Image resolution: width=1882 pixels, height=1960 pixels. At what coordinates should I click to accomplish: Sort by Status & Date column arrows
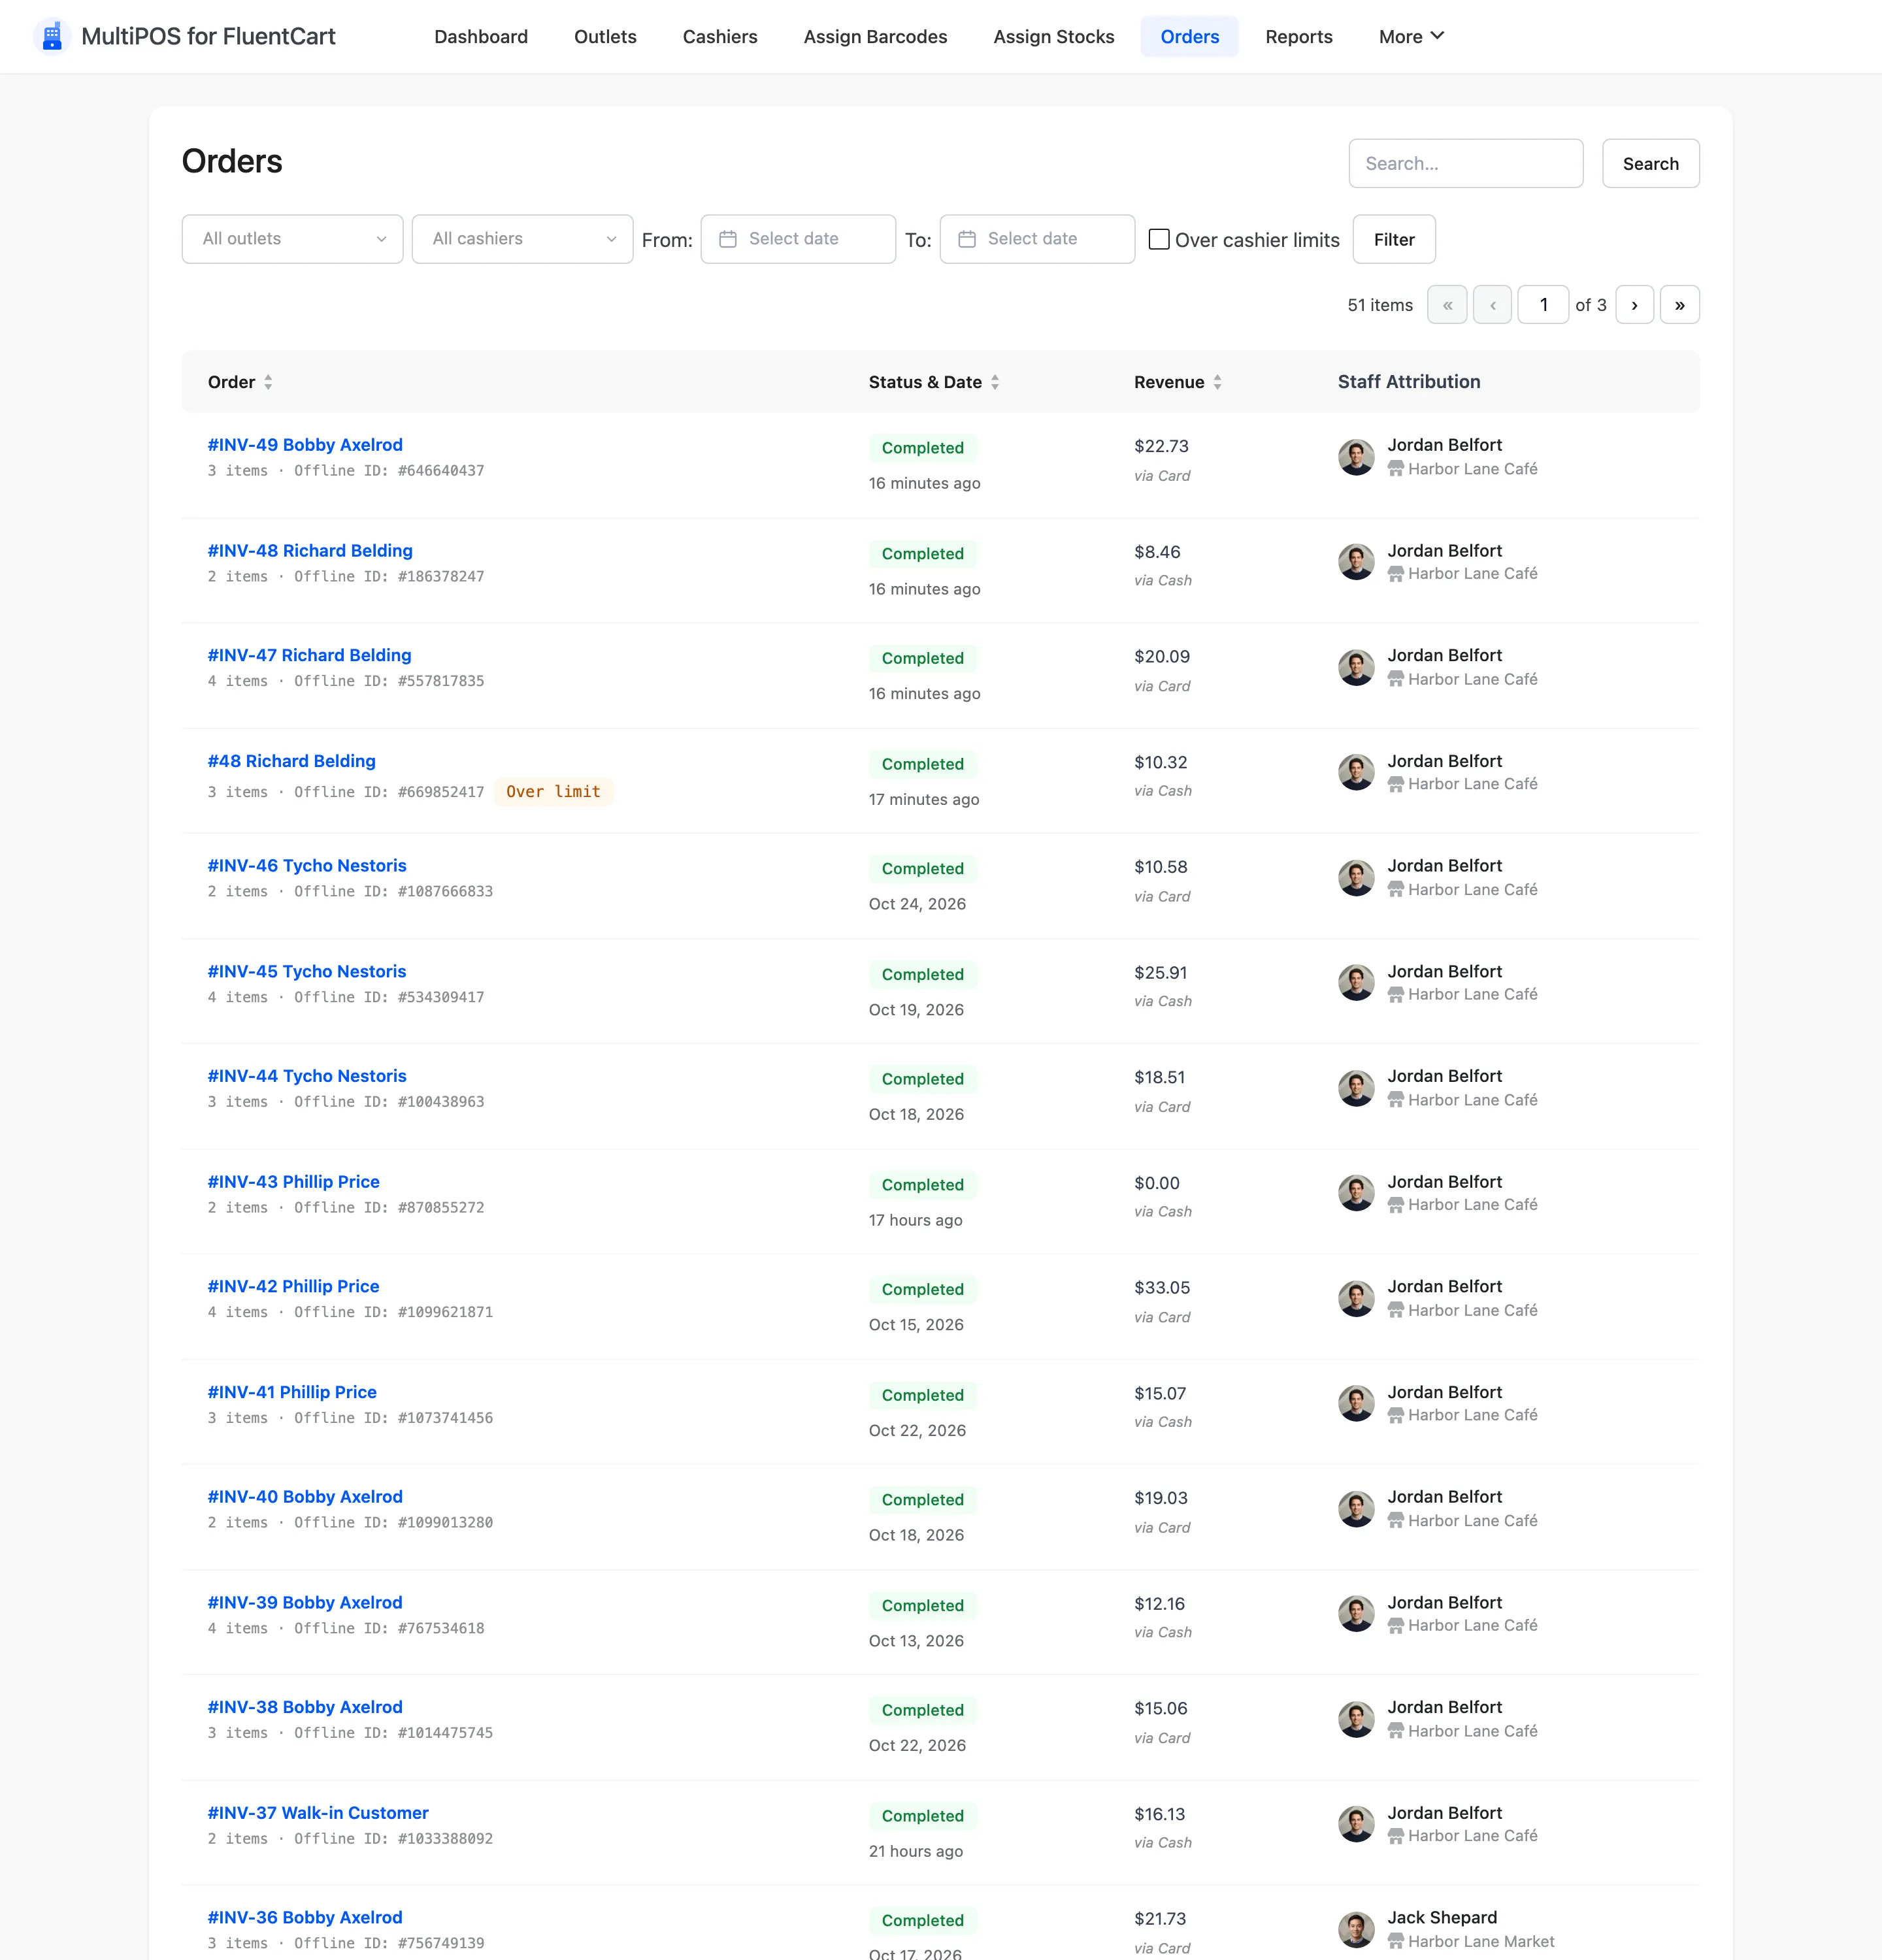point(995,382)
